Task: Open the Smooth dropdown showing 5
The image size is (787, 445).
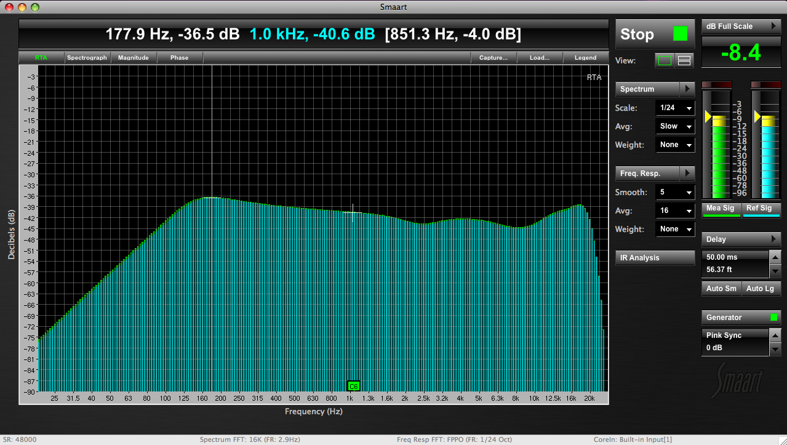Action: pyautogui.click(x=675, y=192)
